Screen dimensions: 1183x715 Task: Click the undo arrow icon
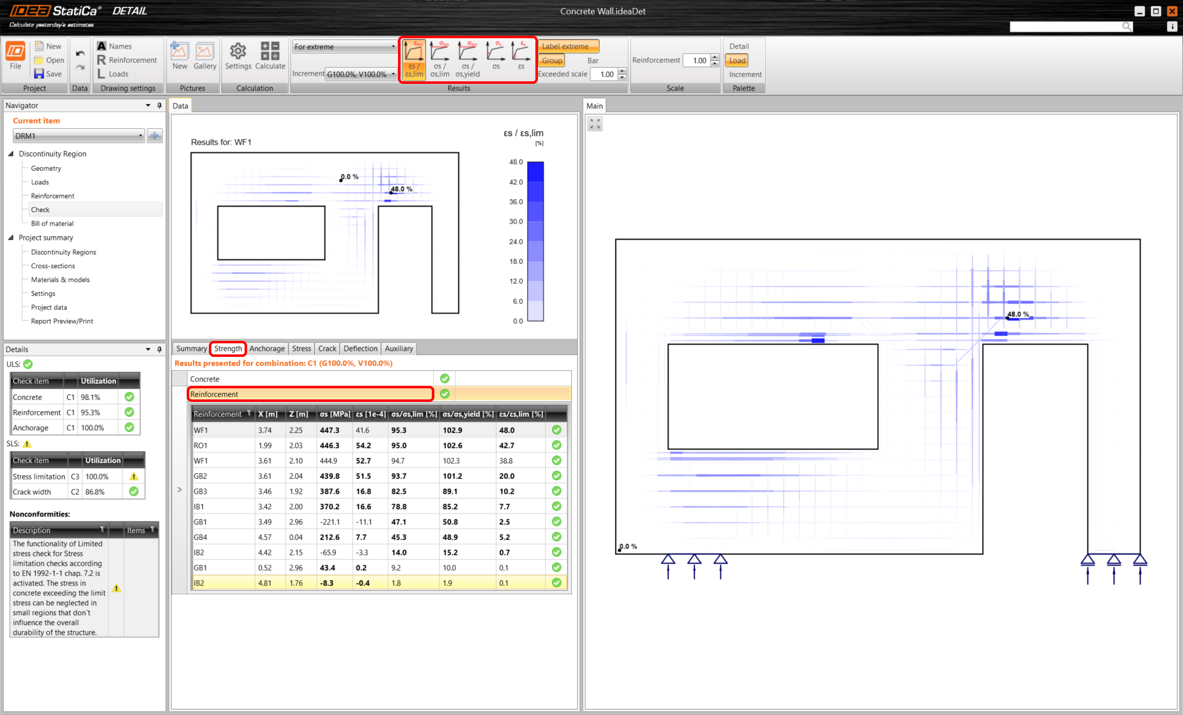(x=80, y=54)
